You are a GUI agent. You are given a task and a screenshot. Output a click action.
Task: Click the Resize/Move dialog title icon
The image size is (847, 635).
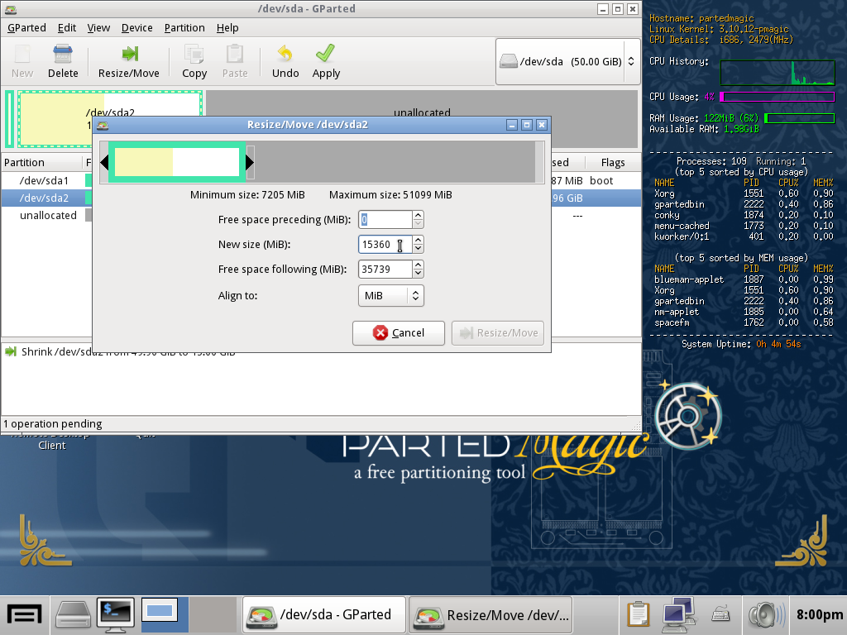coord(103,126)
